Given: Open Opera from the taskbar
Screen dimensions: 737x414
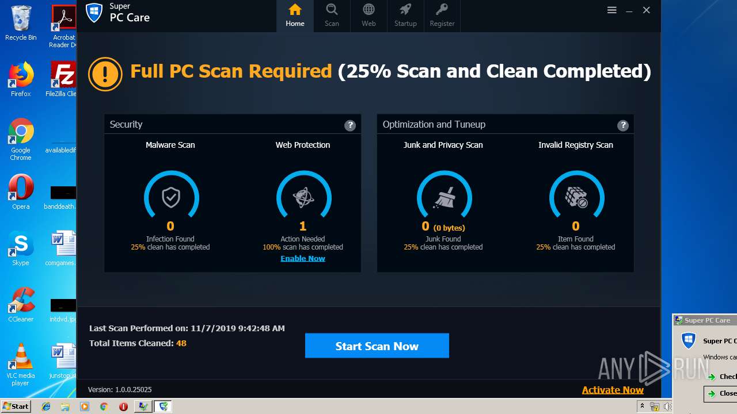Looking at the screenshot, I should click(x=123, y=407).
